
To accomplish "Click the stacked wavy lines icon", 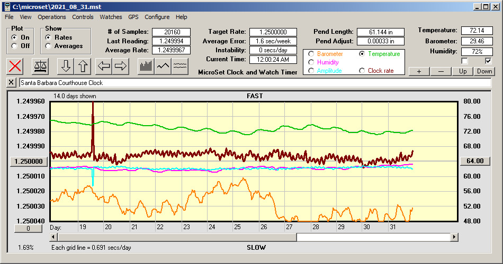I will pyautogui.click(x=180, y=66).
